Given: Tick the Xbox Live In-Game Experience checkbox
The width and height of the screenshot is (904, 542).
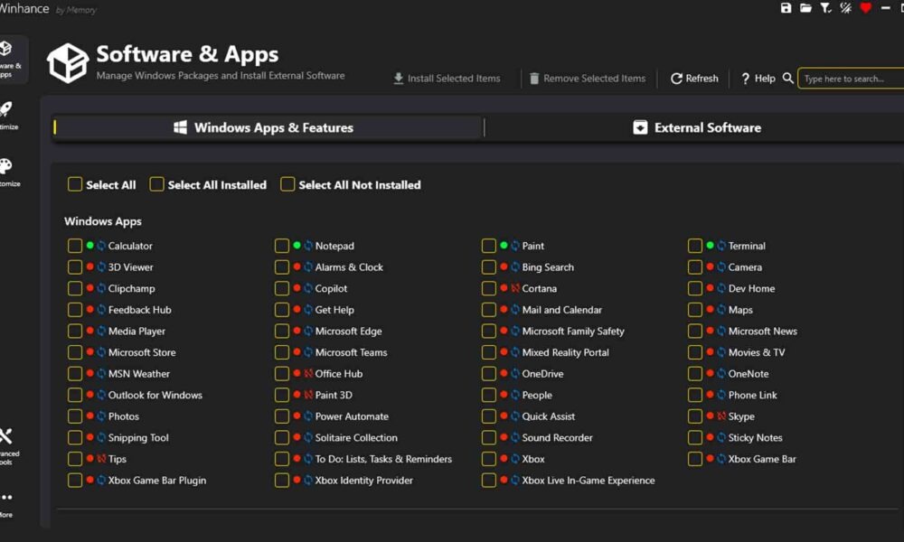Looking at the screenshot, I should pyautogui.click(x=489, y=481).
